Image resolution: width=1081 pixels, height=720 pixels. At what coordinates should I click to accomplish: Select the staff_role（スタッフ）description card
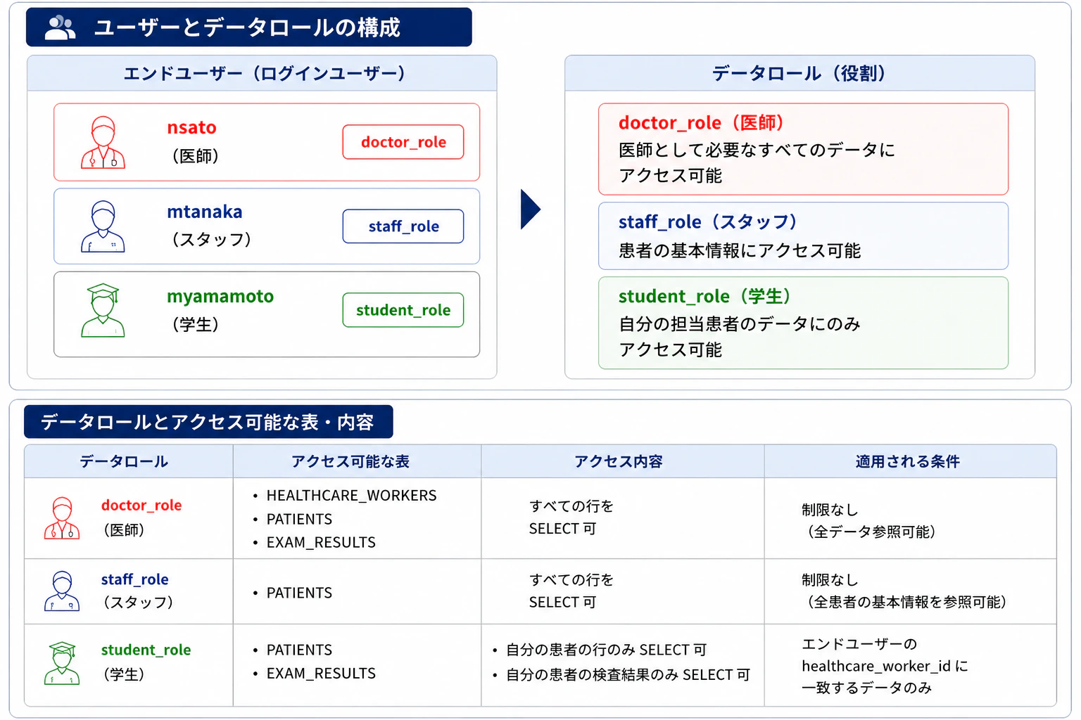[x=803, y=236]
